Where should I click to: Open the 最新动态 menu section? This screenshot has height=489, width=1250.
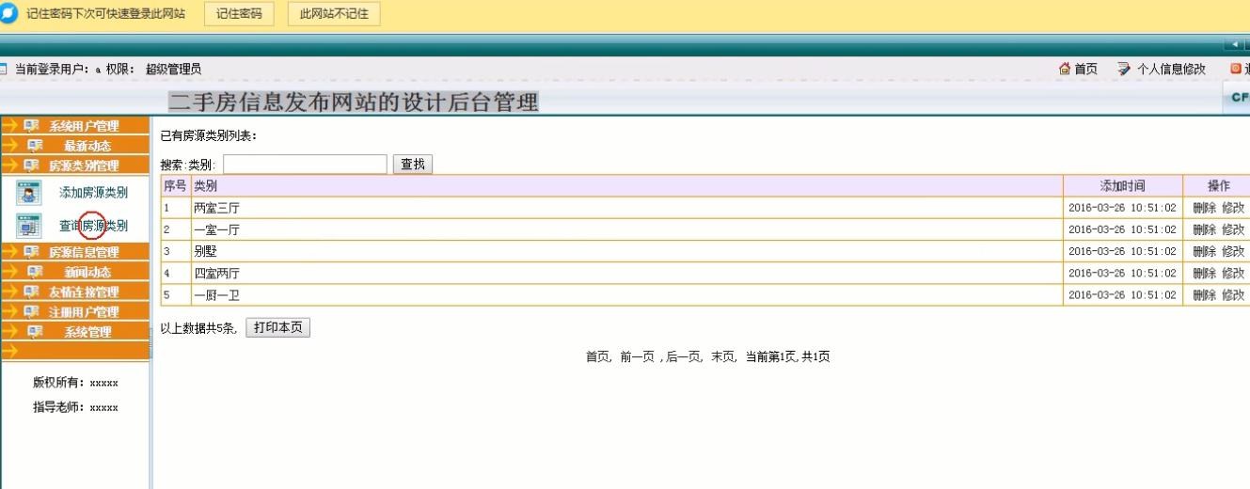click(87, 146)
